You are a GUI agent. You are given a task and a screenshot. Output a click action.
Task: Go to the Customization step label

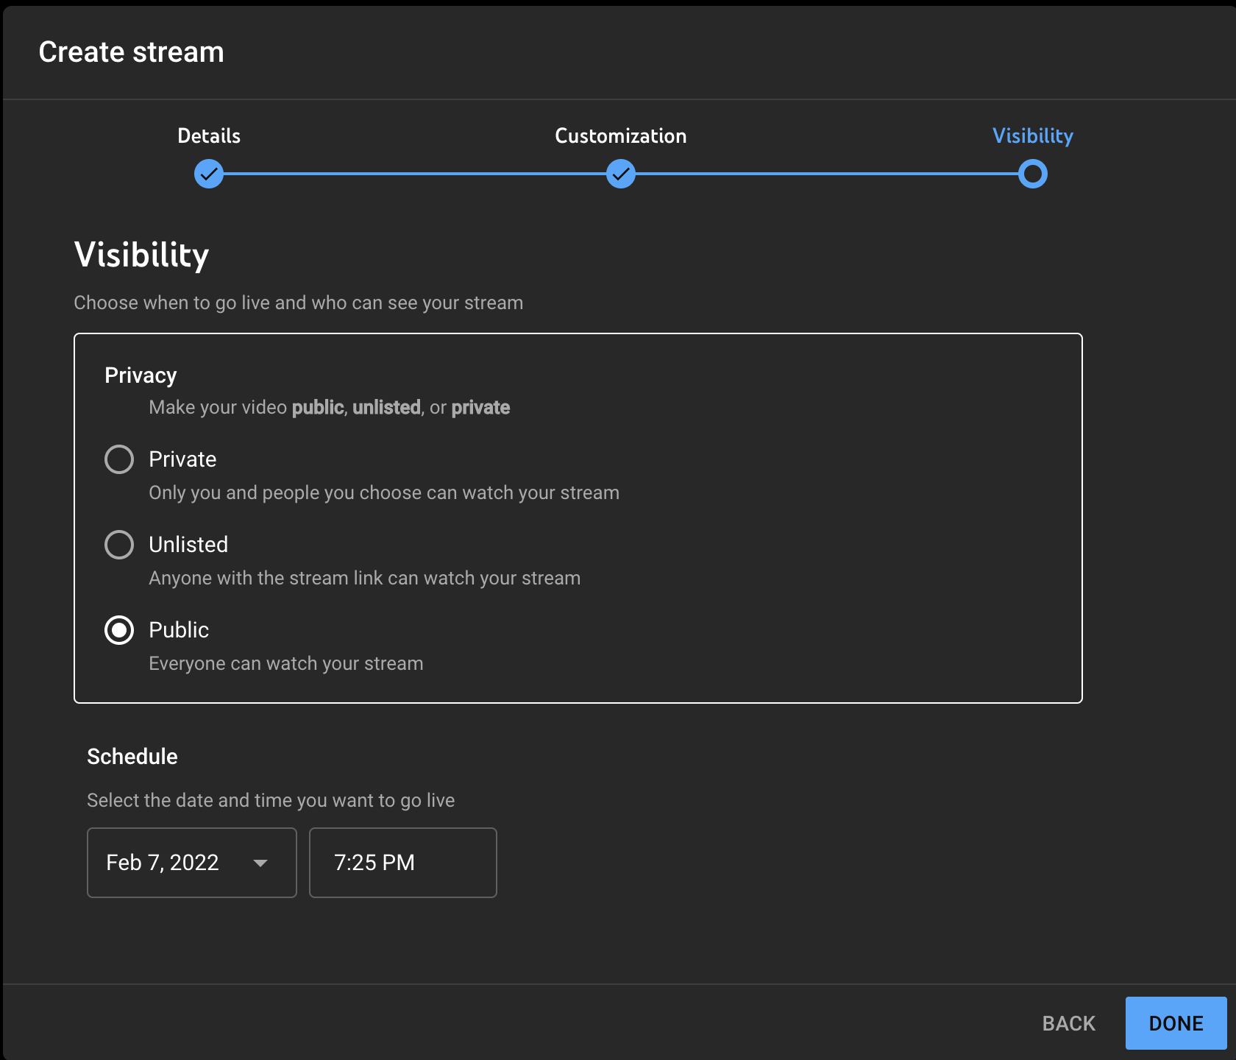(x=621, y=136)
